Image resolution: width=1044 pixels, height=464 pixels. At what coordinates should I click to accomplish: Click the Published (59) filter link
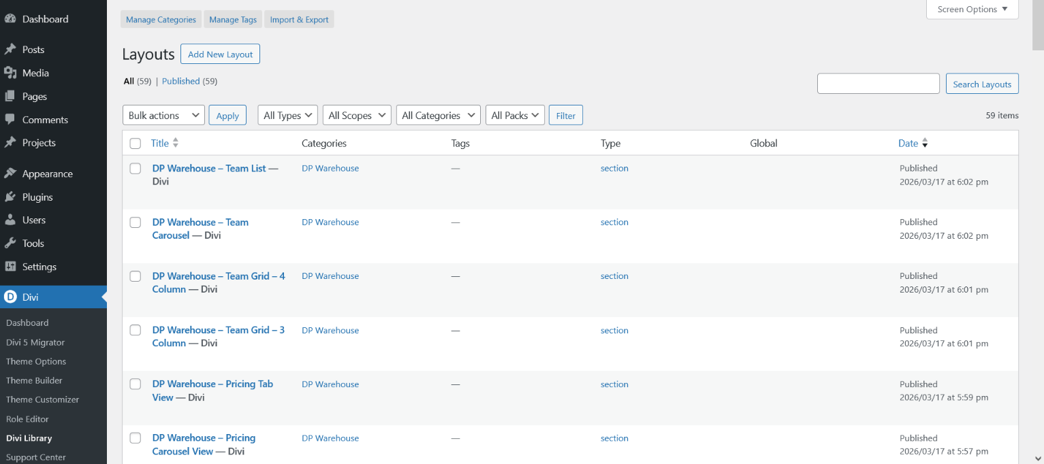(189, 81)
